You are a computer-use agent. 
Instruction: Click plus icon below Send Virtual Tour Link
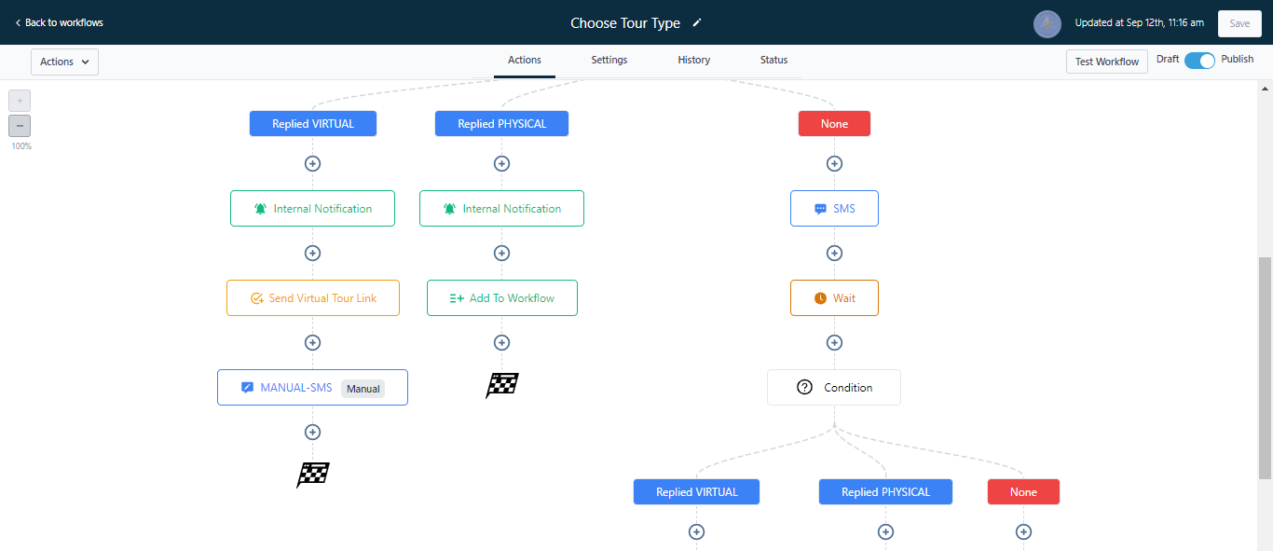313,342
